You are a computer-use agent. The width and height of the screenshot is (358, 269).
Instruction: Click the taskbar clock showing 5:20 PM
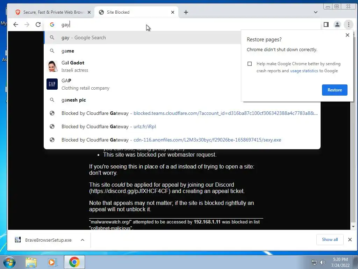tap(340, 262)
